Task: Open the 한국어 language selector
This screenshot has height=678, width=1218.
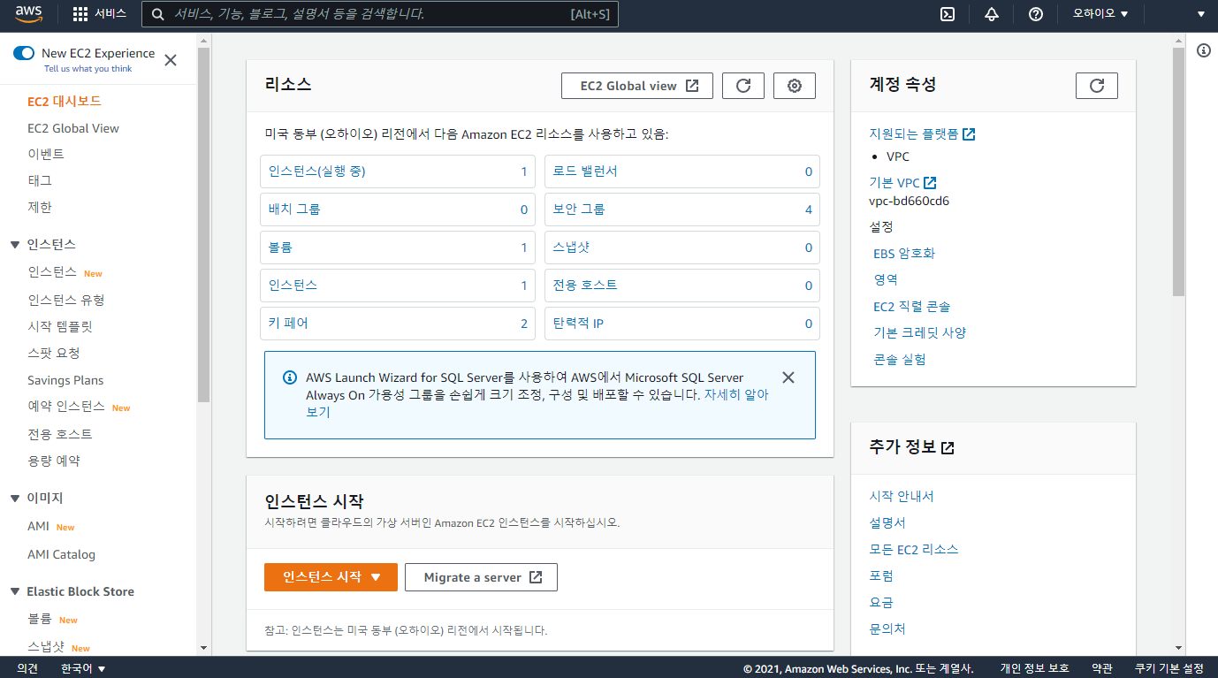Action: point(84,668)
